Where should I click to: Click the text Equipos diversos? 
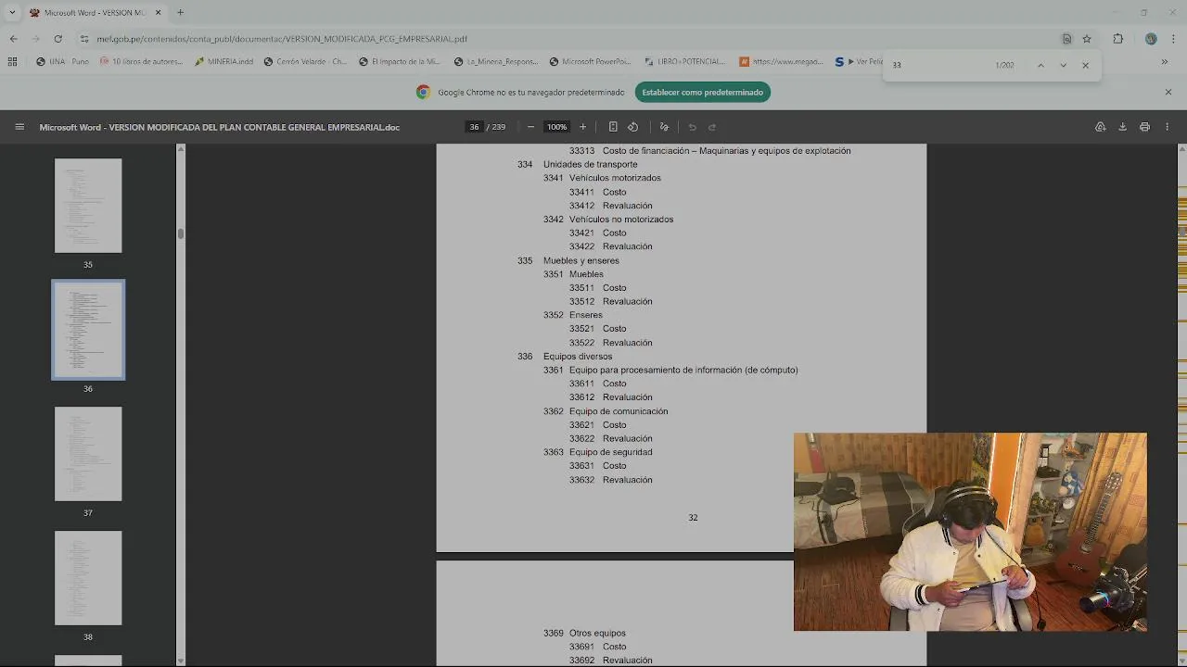click(578, 356)
